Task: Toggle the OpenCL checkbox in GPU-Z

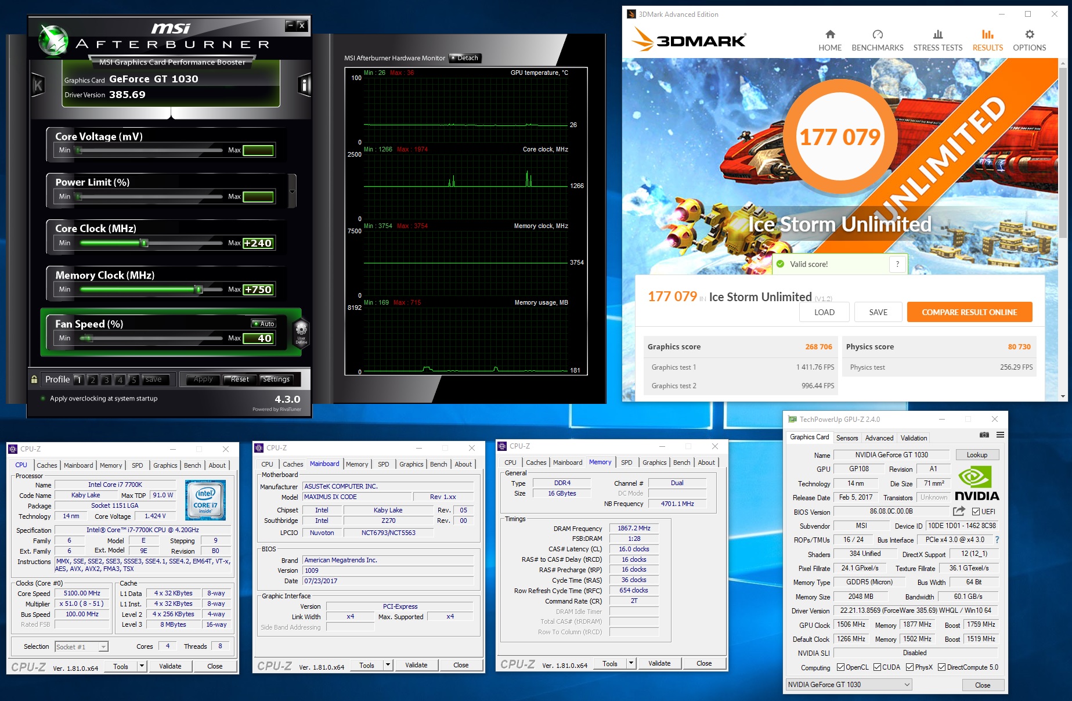Action: [840, 667]
